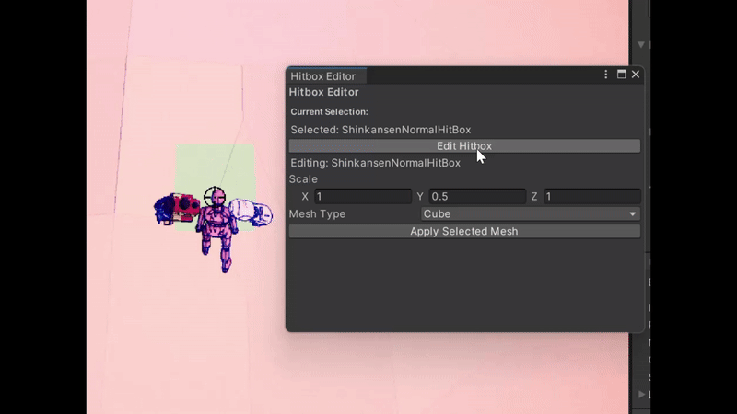Select the white capsule object in scene
Image resolution: width=737 pixels, height=414 pixels.
click(250, 212)
